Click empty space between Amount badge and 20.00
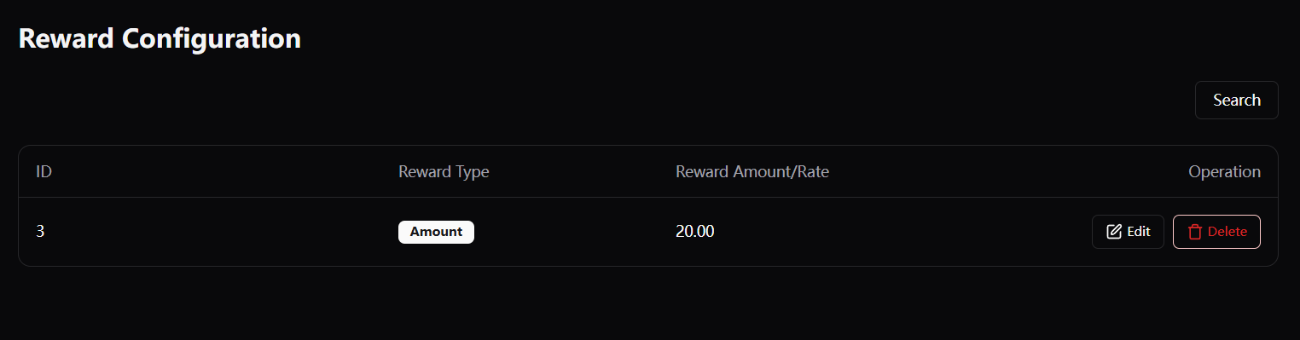This screenshot has width=1300, height=340. coord(575,232)
